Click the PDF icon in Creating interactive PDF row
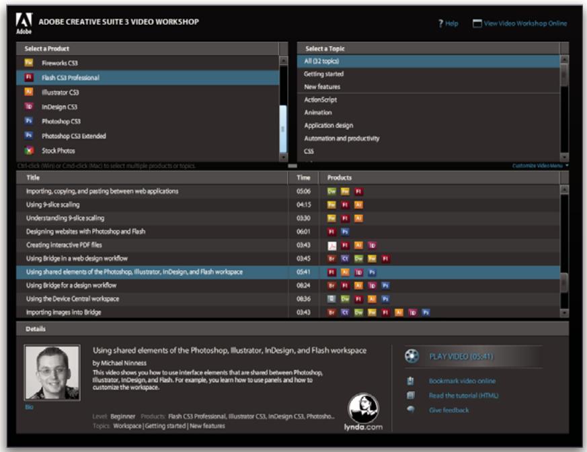 click(331, 245)
